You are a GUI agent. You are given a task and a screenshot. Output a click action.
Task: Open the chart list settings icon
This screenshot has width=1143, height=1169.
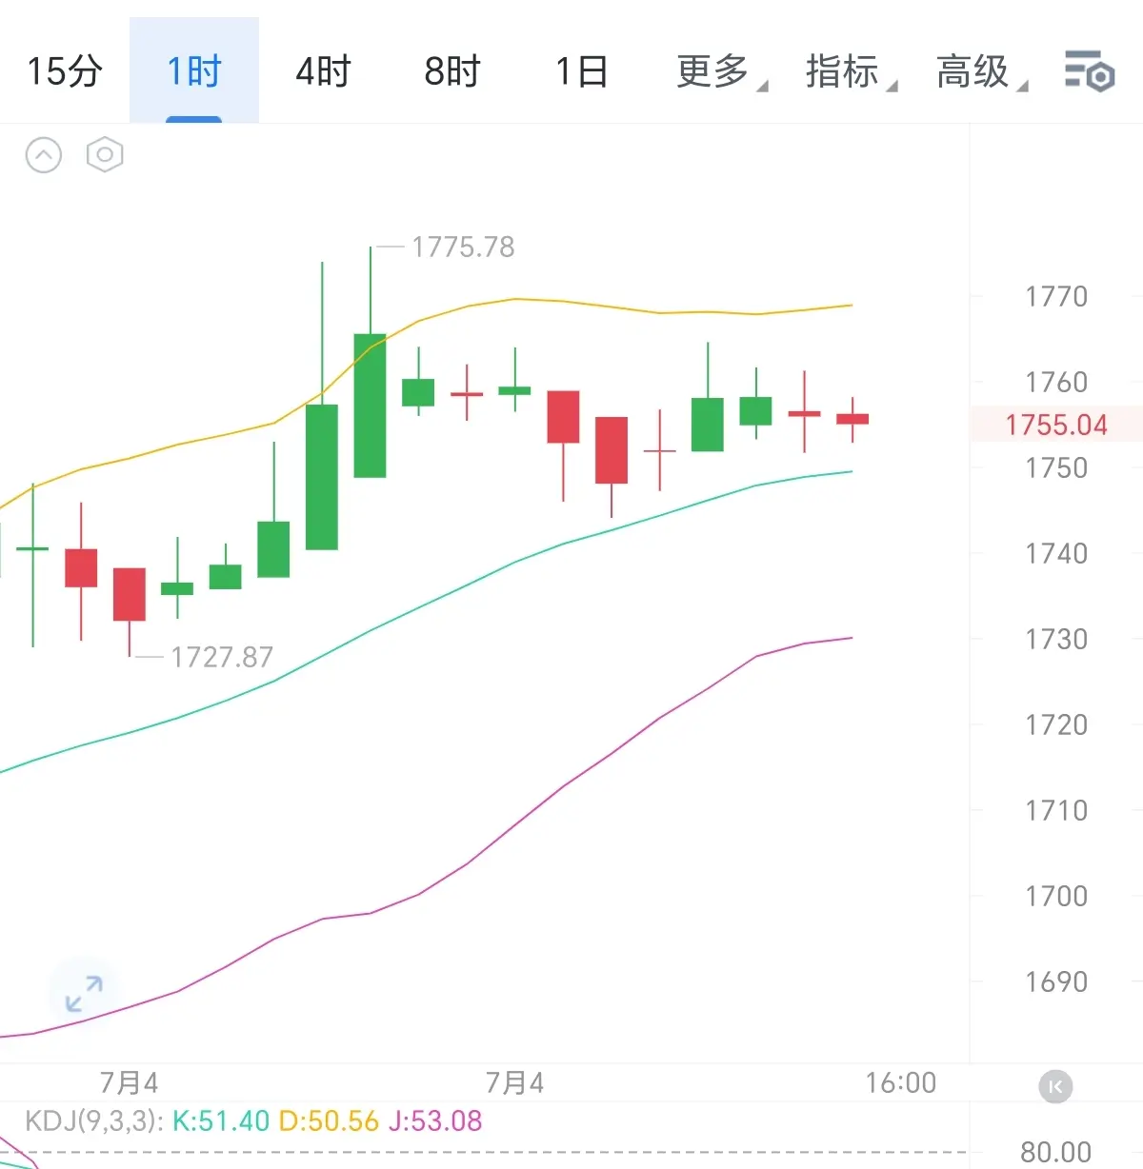[1089, 71]
